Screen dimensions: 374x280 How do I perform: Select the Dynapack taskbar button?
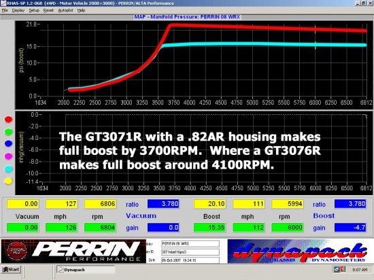[86, 270]
